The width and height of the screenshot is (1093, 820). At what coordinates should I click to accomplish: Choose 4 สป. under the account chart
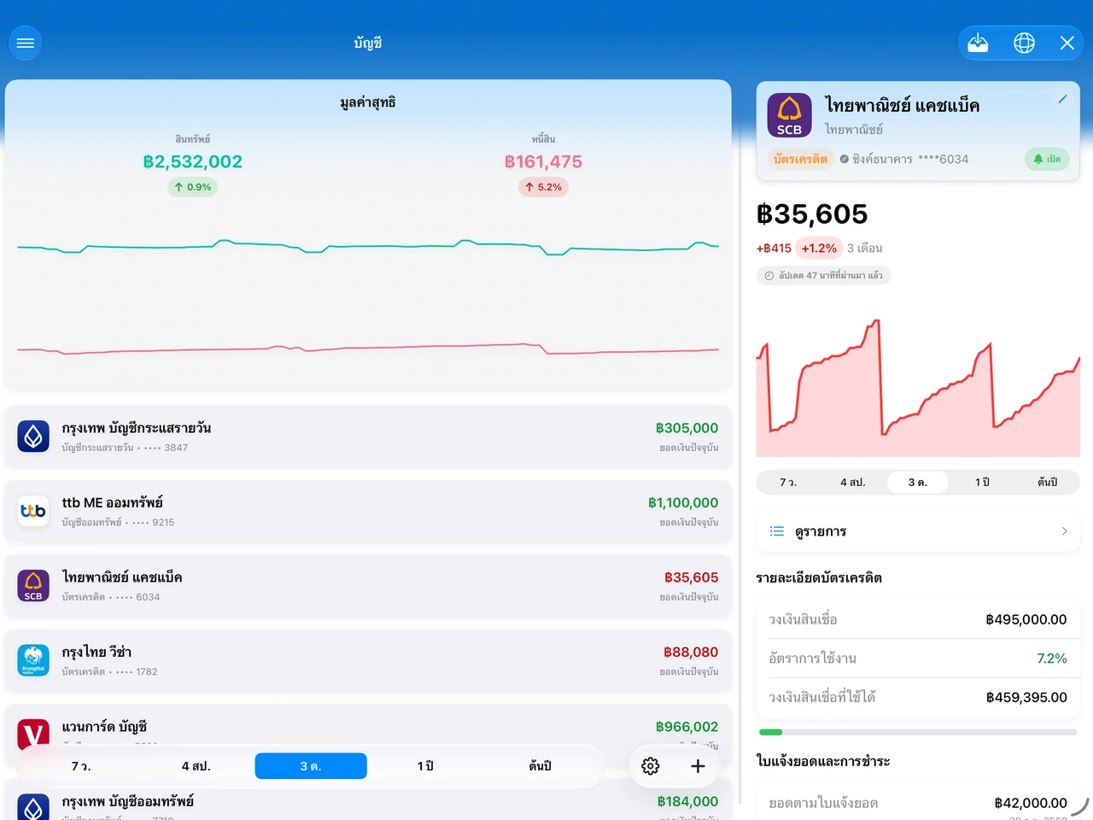tap(853, 483)
